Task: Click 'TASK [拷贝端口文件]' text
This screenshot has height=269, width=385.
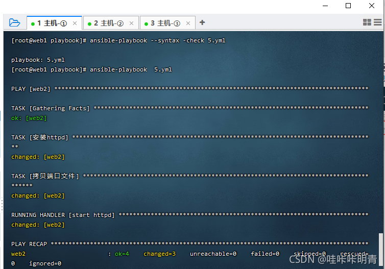Action: [x=45, y=176]
